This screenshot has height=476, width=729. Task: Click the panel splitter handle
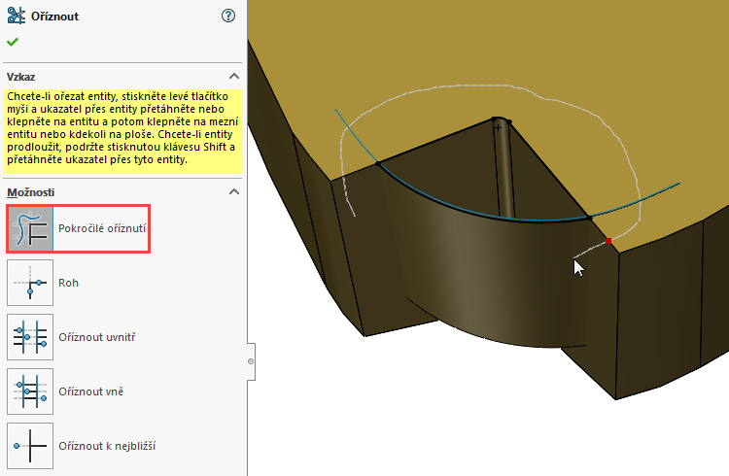tap(251, 361)
